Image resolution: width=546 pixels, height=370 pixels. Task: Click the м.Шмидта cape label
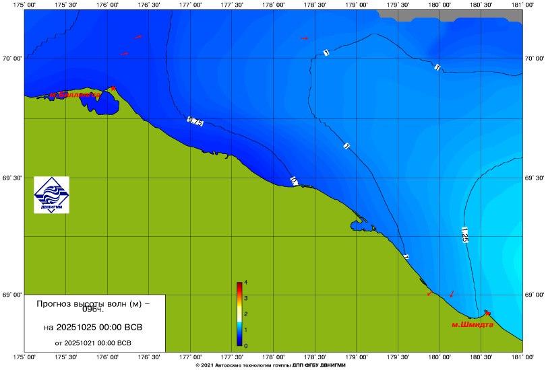click(x=472, y=324)
